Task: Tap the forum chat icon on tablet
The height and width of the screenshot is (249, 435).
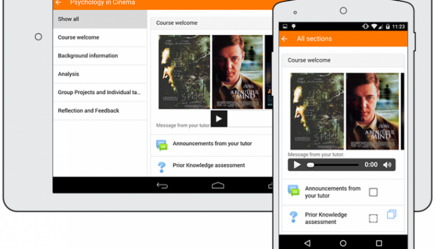Action: coord(162,145)
